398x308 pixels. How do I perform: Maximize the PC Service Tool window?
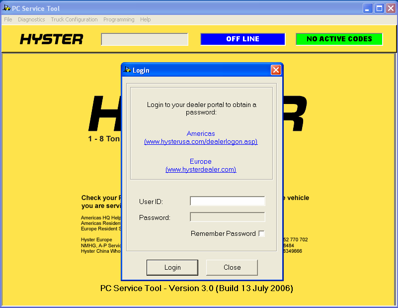(x=379, y=8)
